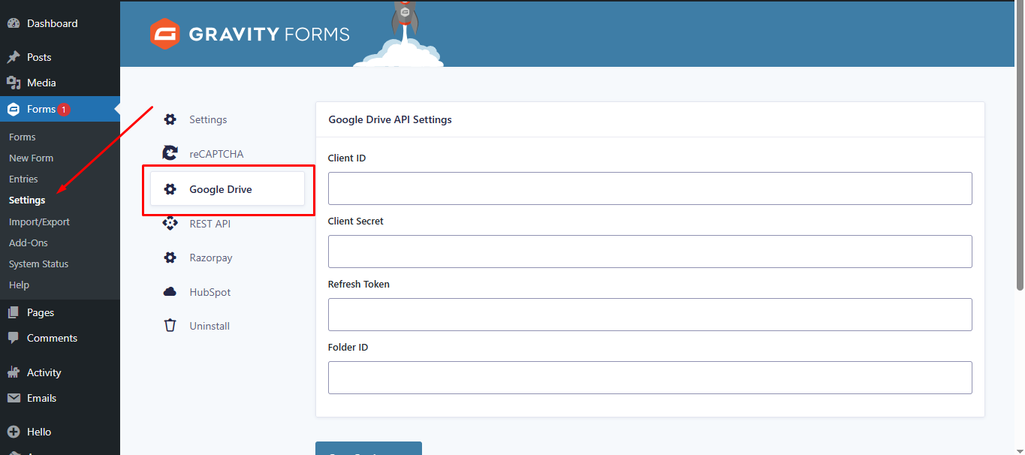Focus the Client Secret input field
1025x455 pixels.
[x=650, y=252]
